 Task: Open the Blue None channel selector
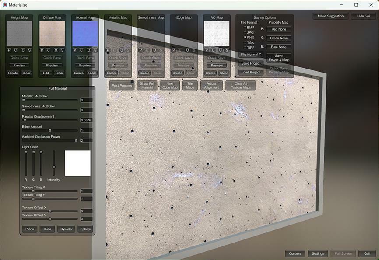click(x=279, y=47)
